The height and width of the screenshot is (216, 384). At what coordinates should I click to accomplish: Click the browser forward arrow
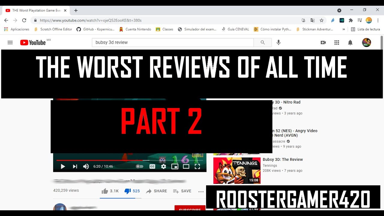(15, 20)
